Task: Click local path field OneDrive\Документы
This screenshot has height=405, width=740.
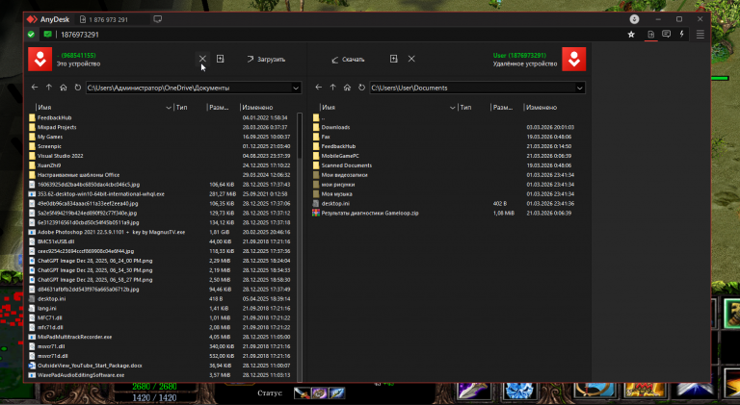Action: click(x=188, y=89)
